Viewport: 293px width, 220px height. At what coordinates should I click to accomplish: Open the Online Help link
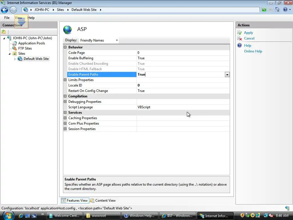click(x=253, y=51)
